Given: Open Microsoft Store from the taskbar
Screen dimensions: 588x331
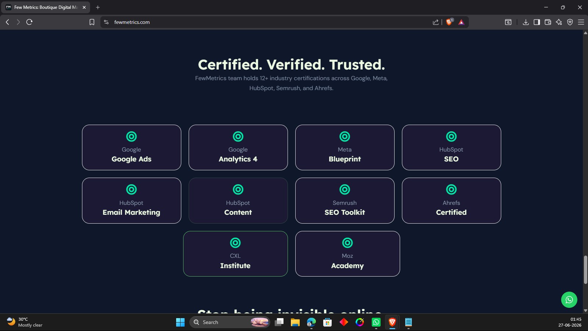Looking at the screenshot, I should [327, 322].
